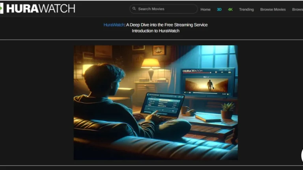Click the living room illustration image
The width and height of the screenshot is (303, 170).
tap(156, 103)
